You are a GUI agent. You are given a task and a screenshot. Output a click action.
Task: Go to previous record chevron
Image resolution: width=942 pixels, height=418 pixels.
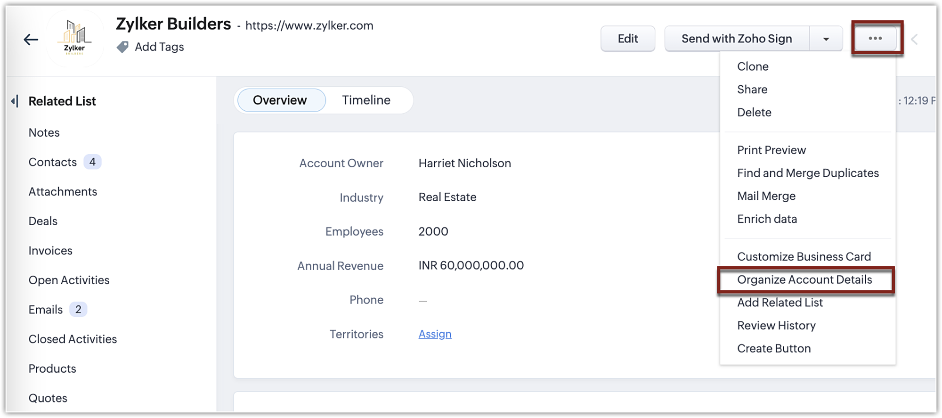pos(914,39)
